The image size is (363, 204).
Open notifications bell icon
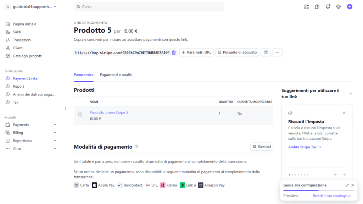[x=328, y=7]
